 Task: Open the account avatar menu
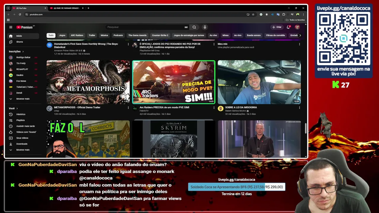point(297,27)
